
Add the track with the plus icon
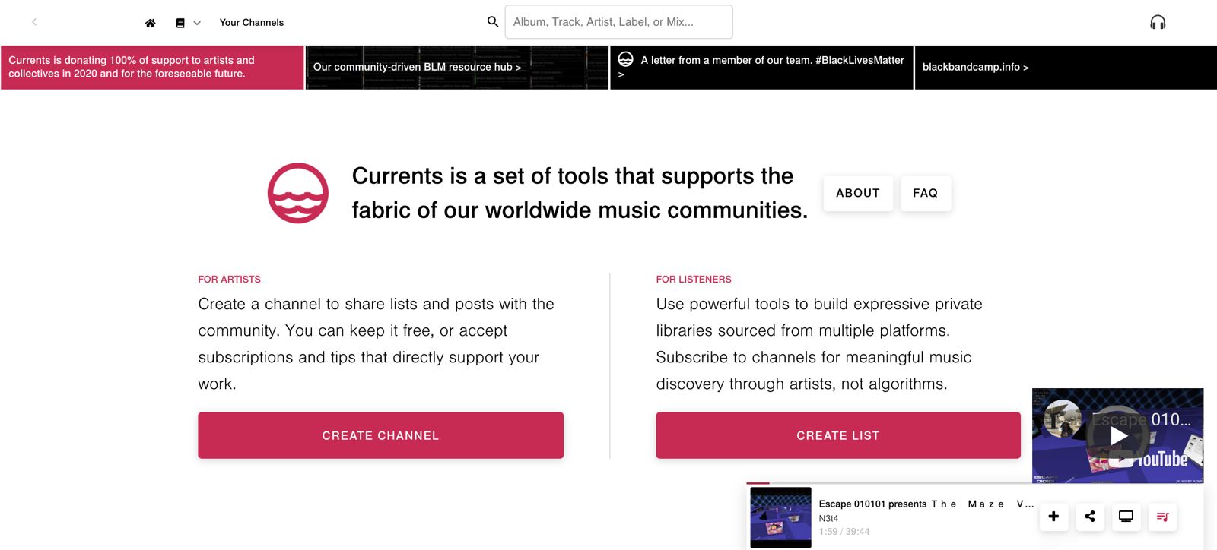[1053, 517]
